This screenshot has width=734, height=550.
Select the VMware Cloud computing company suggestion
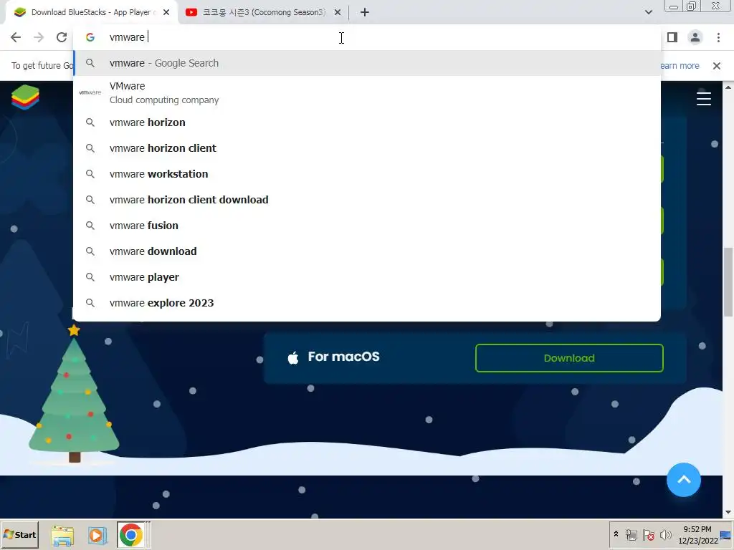[367, 92]
